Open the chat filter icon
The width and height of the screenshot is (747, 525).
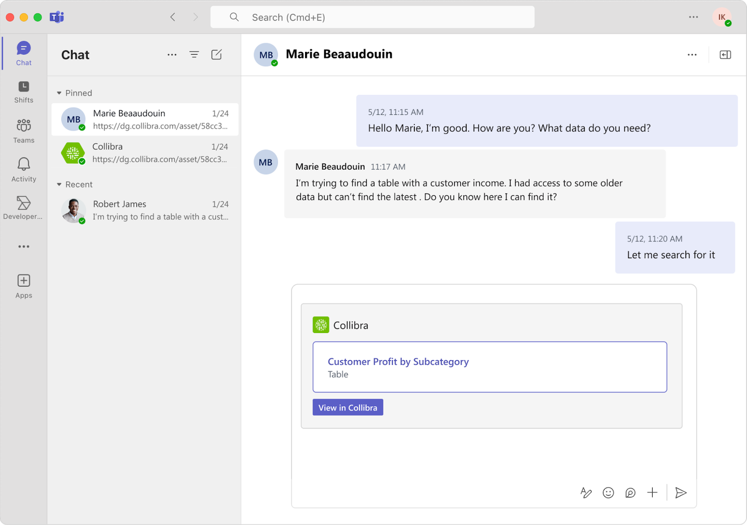point(194,54)
